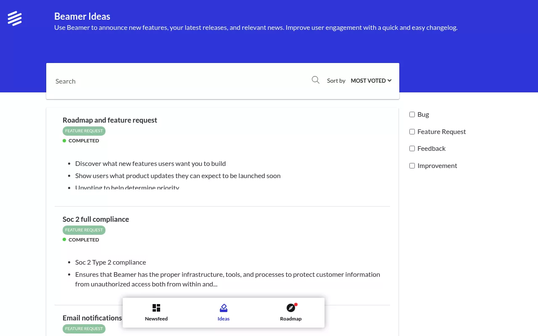Click the 'Ensures that Beamer has the proper infrastructure' bullet
The image size is (538, 336).
(227, 279)
